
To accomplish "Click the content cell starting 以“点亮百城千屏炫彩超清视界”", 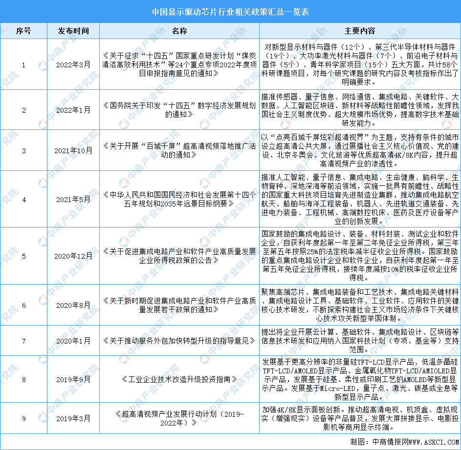I will click(x=360, y=151).
